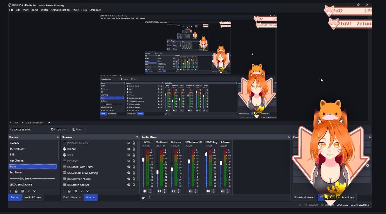Open Audio Mixer bottom options menu dots
This screenshot has height=214, width=386.
click(149, 198)
